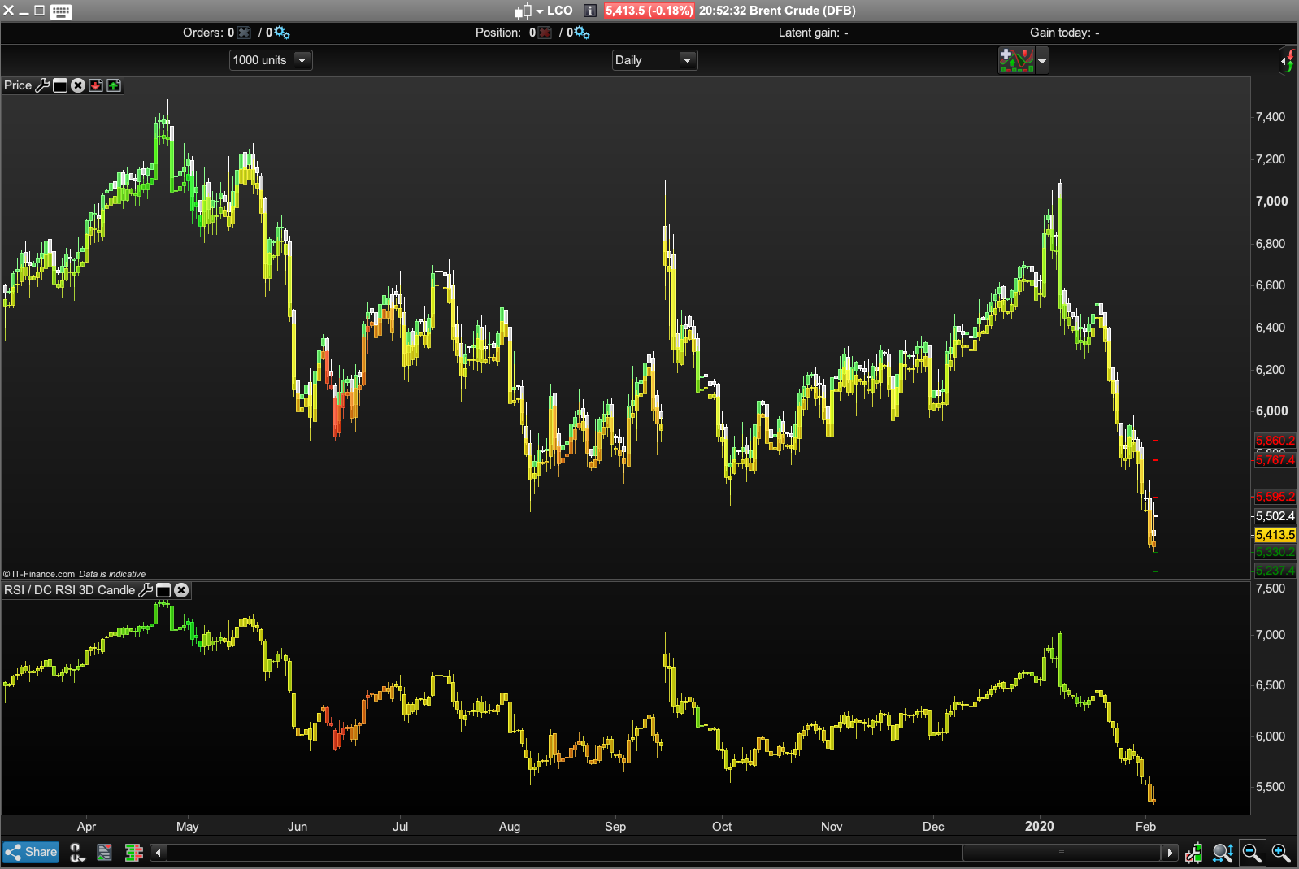Click the Brent Crude (DFB) title text
Viewport: 1299px width, 869px height.
click(x=802, y=11)
